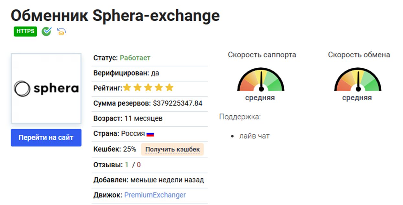The width and height of the screenshot is (403, 205).
Task: Click the green Работает status link
Action: click(x=135, y=57)
